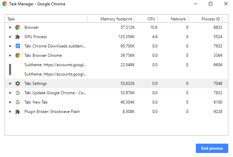Click the Chrome icon of Browser task

pos(18,27)
